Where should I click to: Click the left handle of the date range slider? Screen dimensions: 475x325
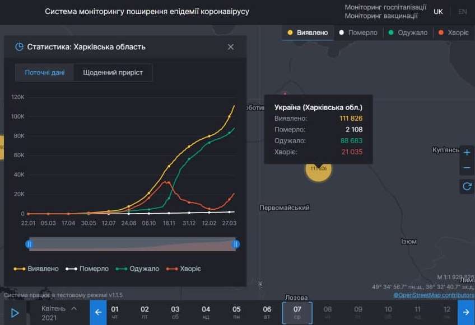click(x=29, y=244)
